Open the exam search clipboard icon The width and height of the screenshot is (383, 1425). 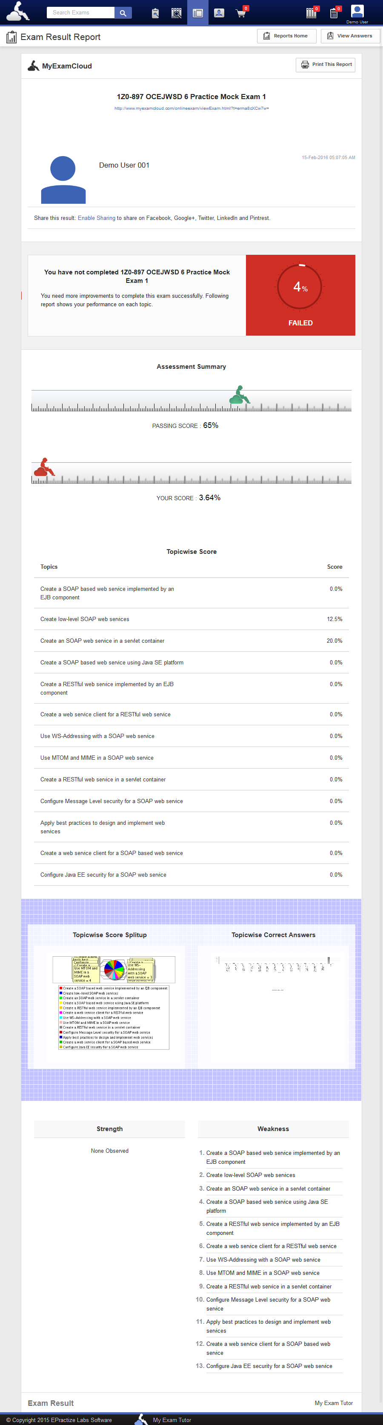pos(155,13)
